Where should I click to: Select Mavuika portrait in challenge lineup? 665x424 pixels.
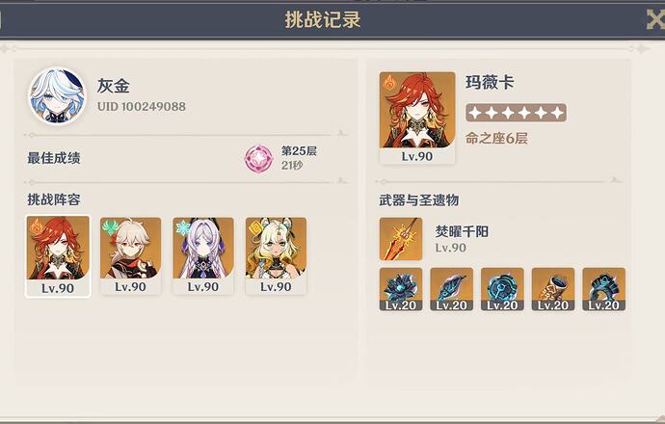pyautogui.click(x=58, y=256)
